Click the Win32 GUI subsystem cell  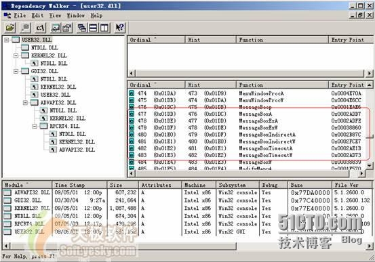pos(232,232)
